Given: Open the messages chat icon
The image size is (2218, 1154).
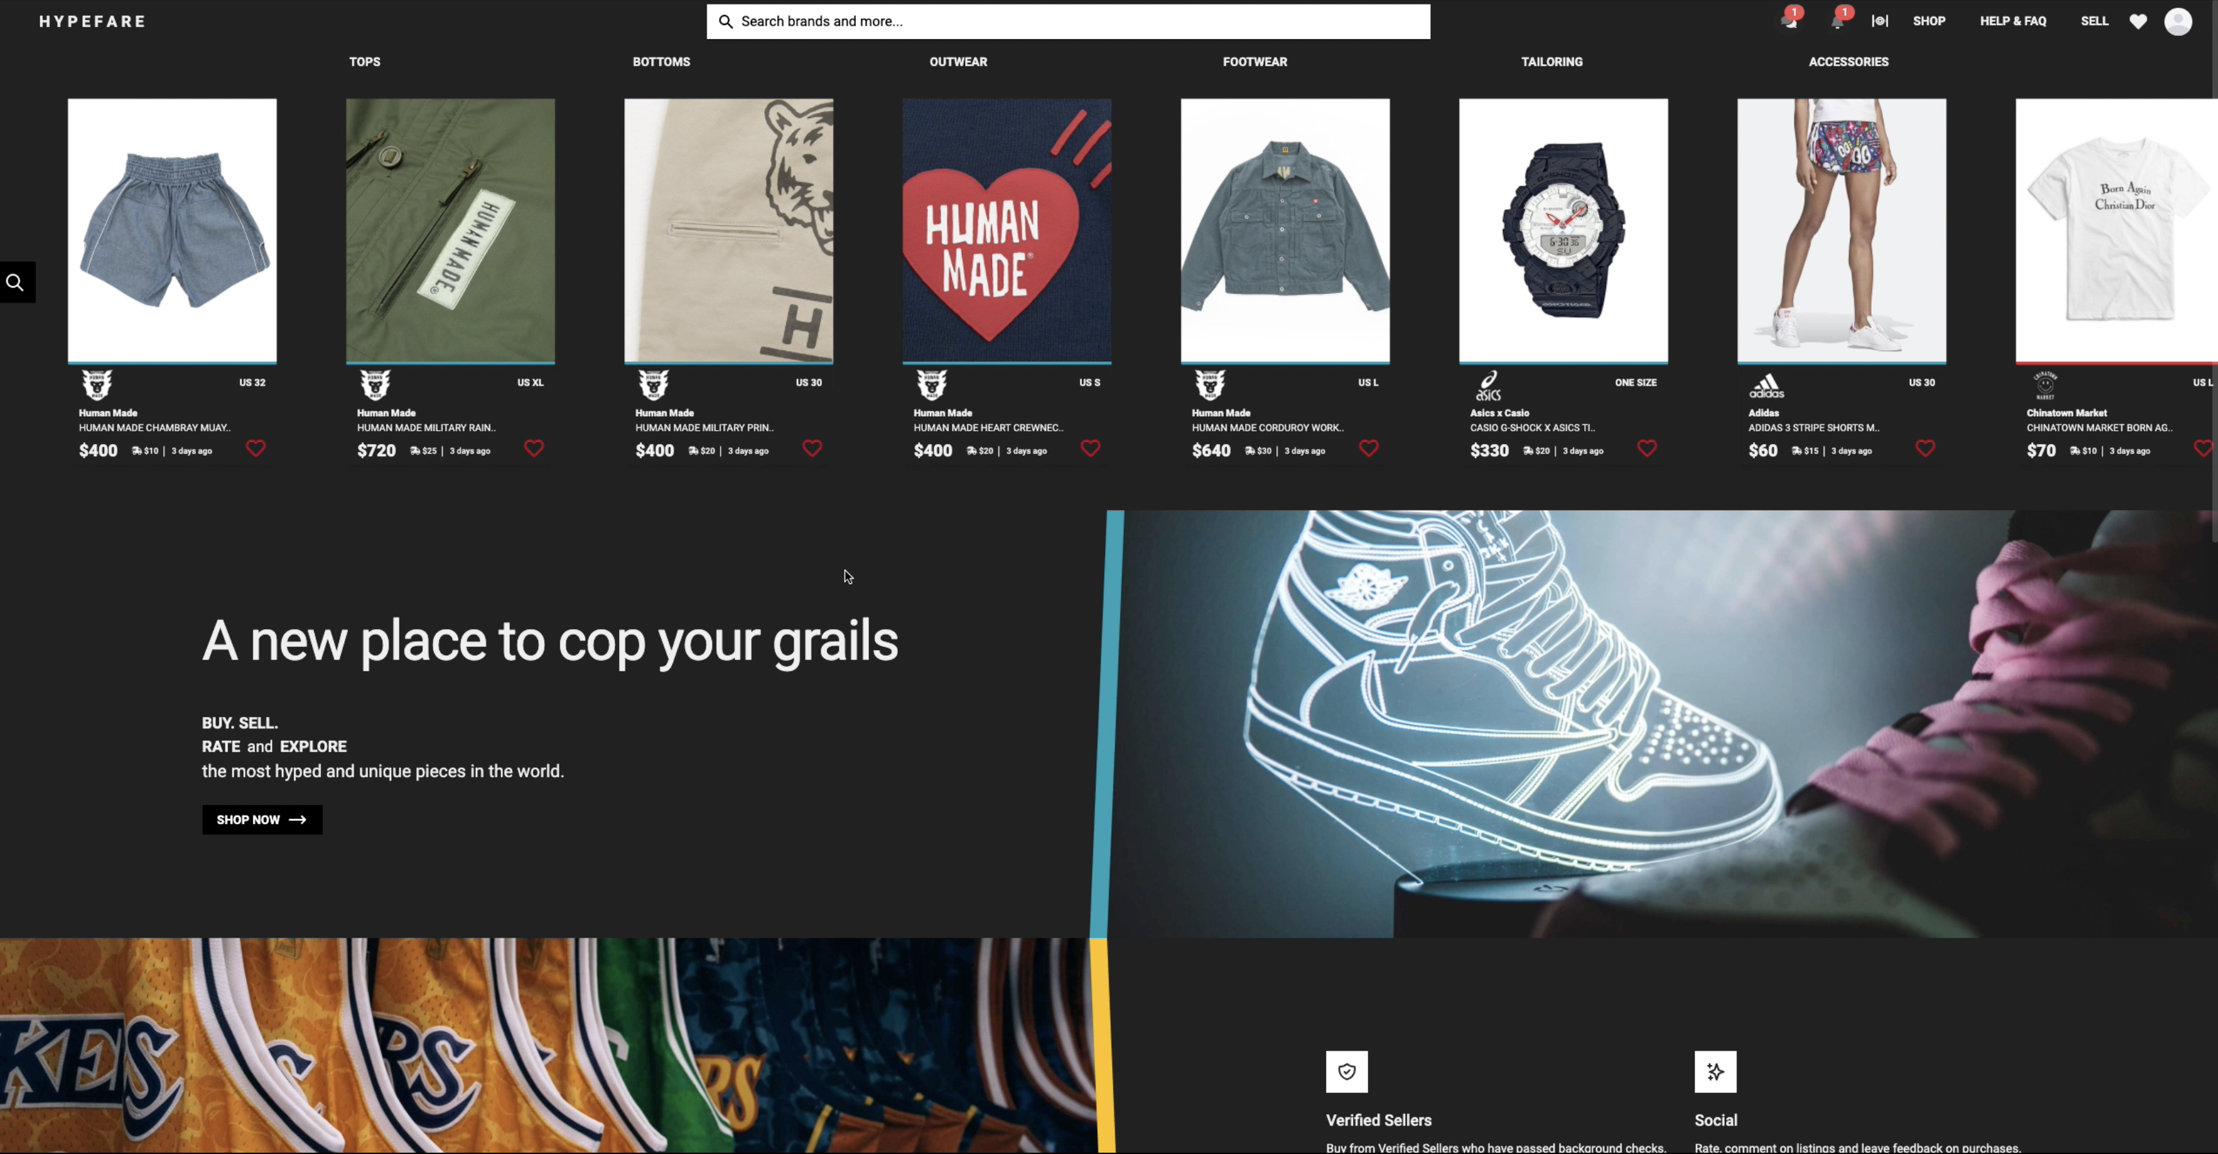Looking at the screenshot, I should (1790, 22).
